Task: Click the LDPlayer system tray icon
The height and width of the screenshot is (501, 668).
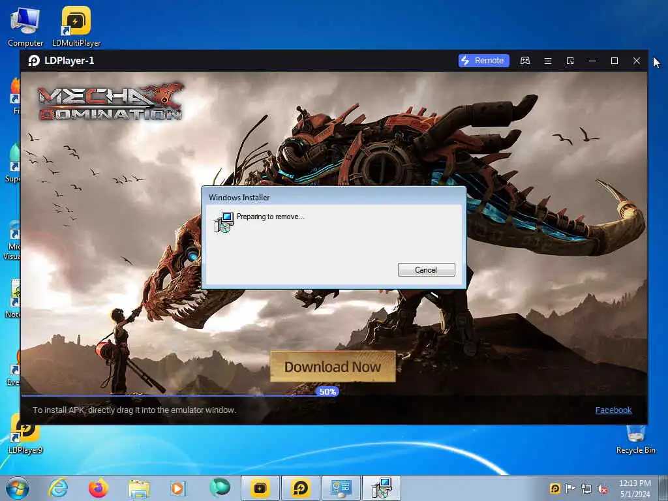Action: click(554, 489)
